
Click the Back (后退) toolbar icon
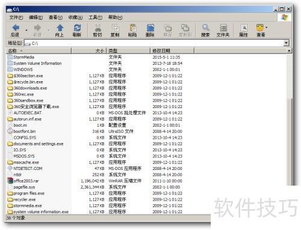(x=16, y=28)
